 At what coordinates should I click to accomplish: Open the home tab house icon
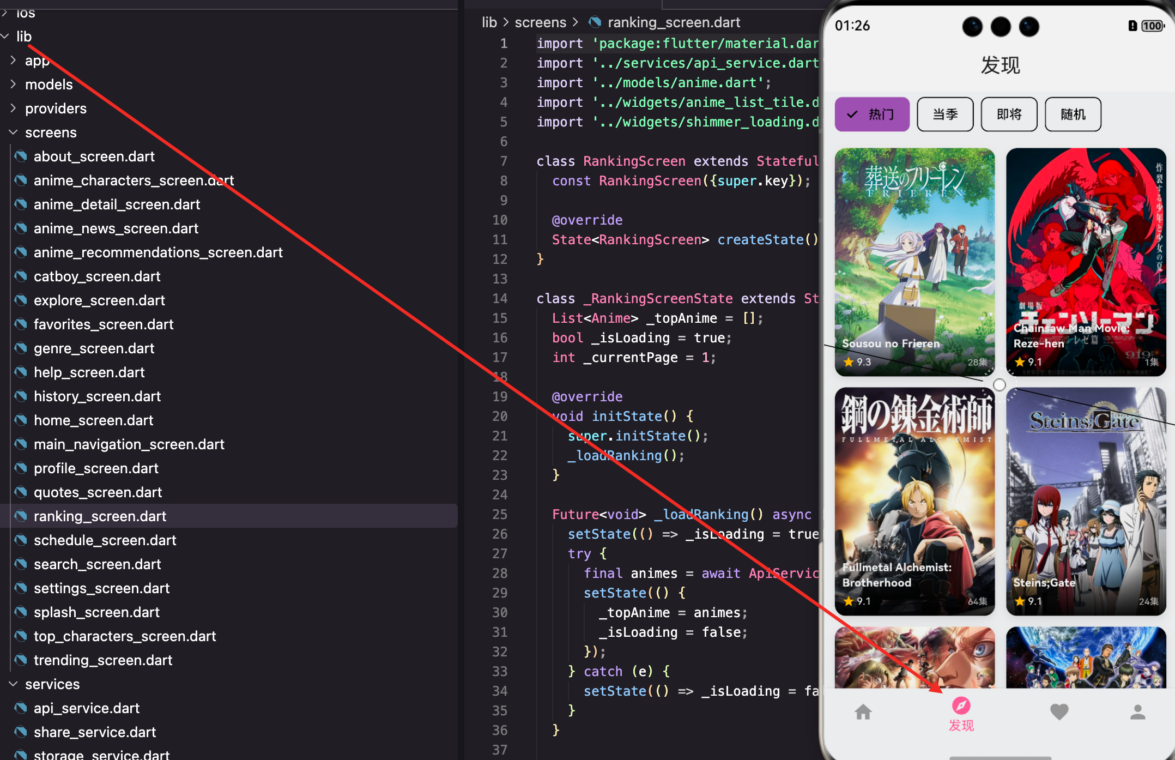click(863, 711)
